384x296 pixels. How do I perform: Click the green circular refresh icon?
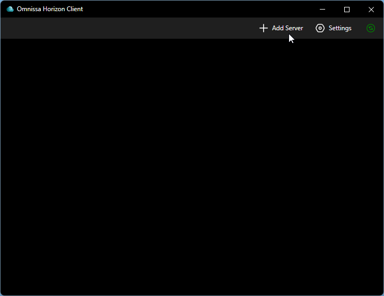click(371, 28)
